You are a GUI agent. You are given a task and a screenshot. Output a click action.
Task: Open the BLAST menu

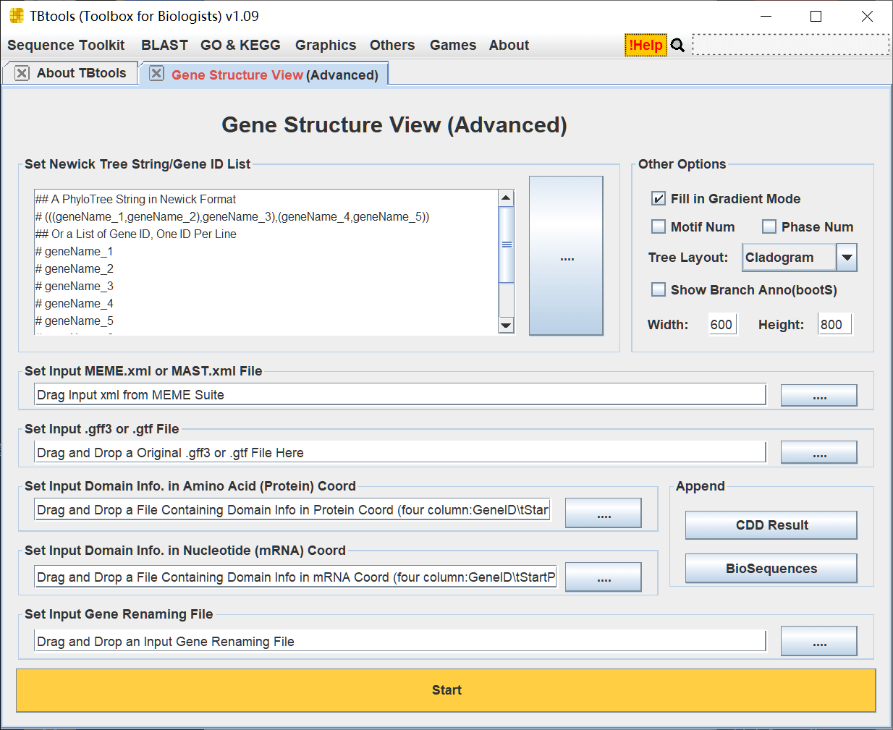point(164,45)
